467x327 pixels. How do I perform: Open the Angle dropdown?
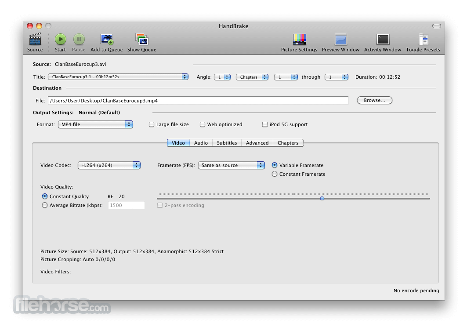click(x=222, y=77)
